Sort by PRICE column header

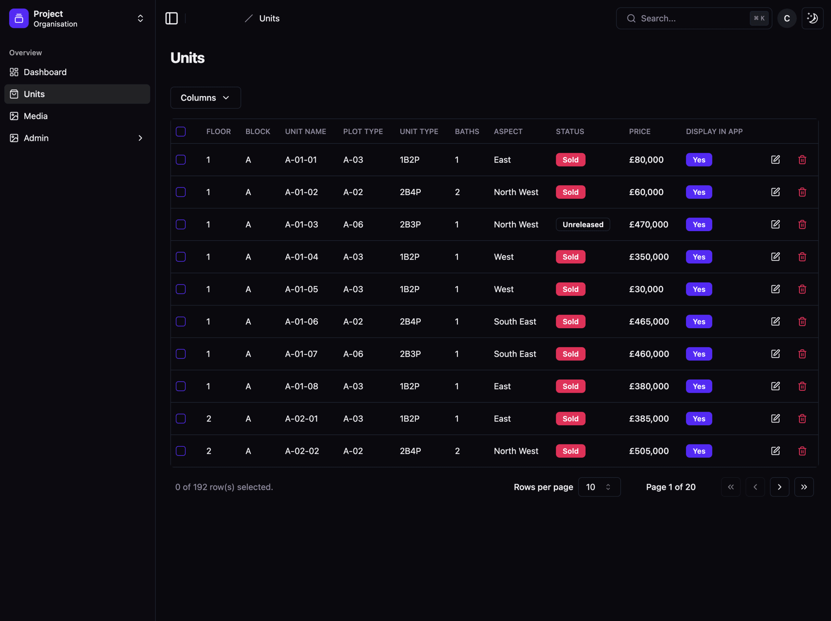(x=639, y=131)
